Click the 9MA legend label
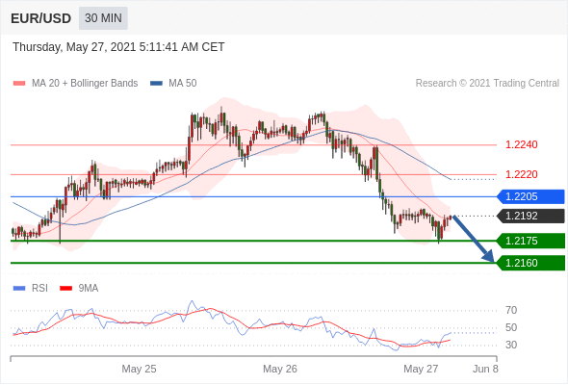 click(89, 289)
